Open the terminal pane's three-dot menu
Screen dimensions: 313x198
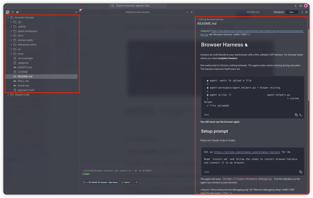click(x=187, y=12)
